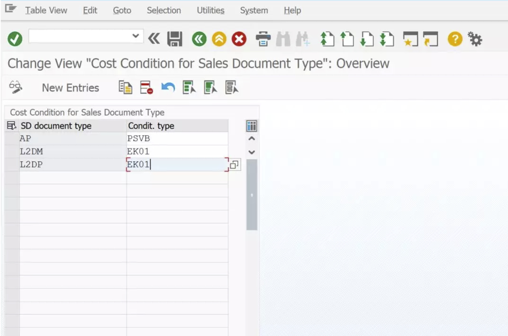This screenshot has height=336, width=508.
Task: Open the command field dropdown arrow
Action: pyautogui.click(x=136, y=37)
